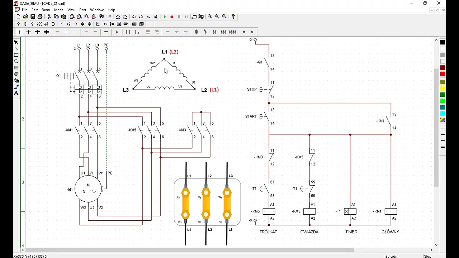Viewport: 459px width, 258px height.
Task: Click the three horizontal lines bus icon
Action: pyautogui.click(x=148, y=32)
